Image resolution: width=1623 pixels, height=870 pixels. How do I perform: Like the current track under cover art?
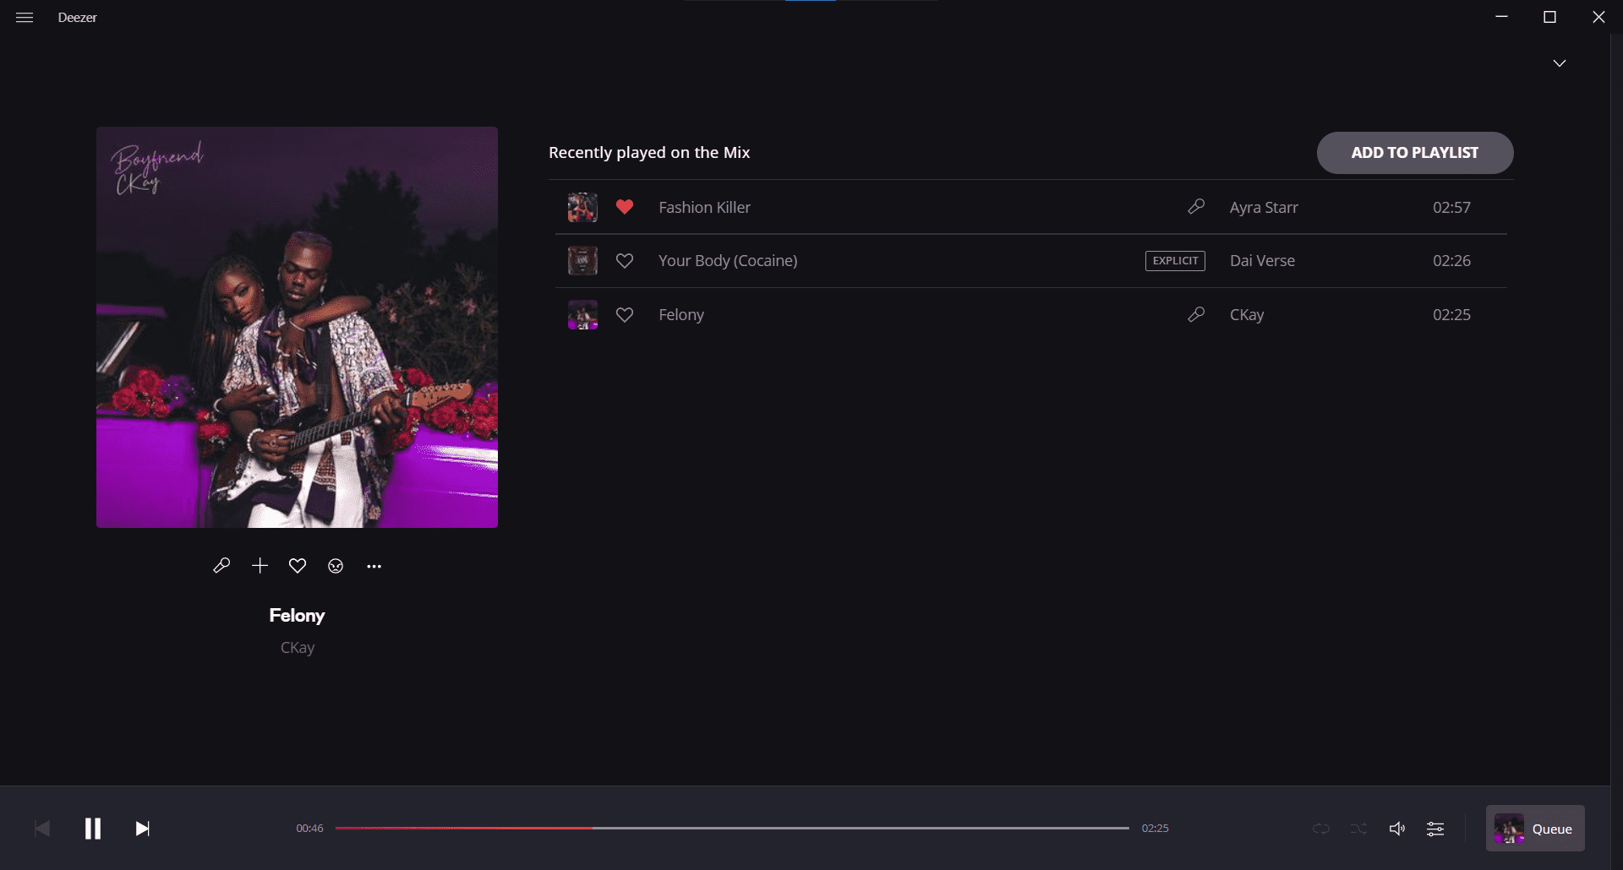(x=298, y=566)
